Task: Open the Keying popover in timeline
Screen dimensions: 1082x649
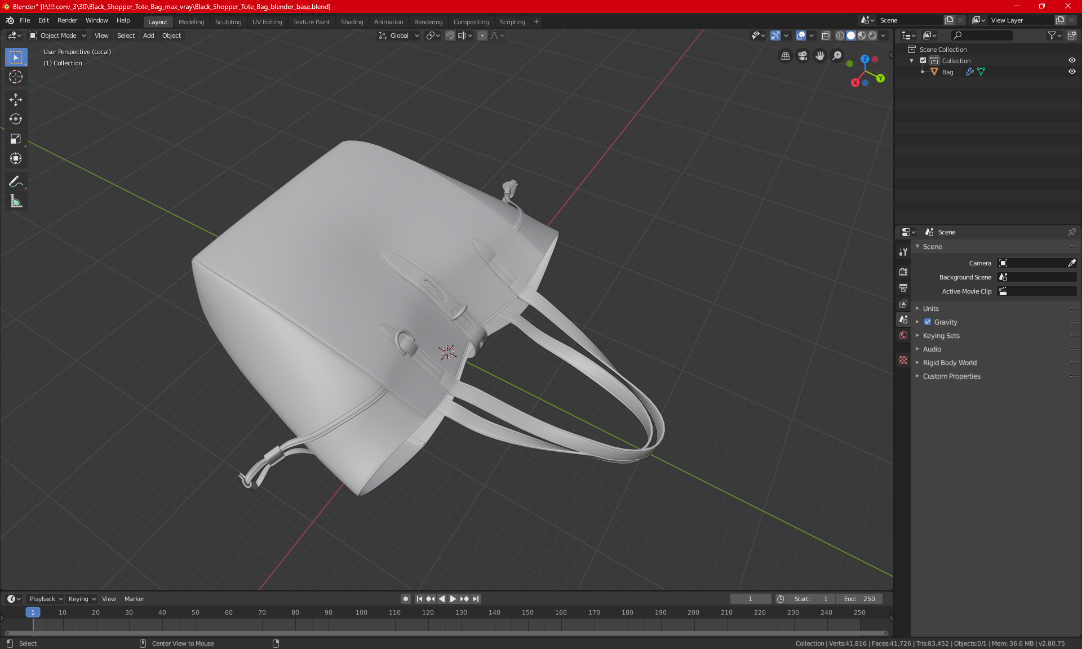Action: point(82,599)
